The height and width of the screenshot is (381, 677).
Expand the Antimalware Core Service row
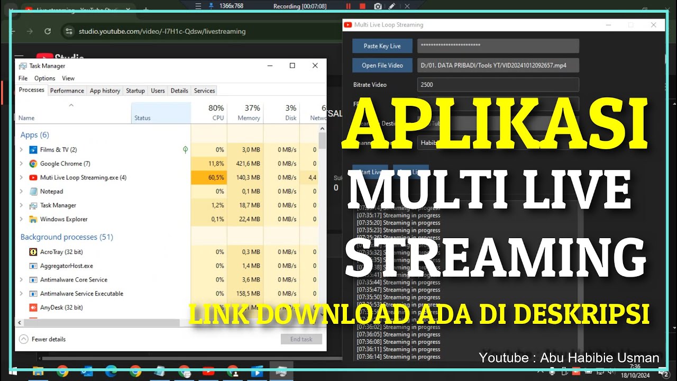(x=21, y=279)
